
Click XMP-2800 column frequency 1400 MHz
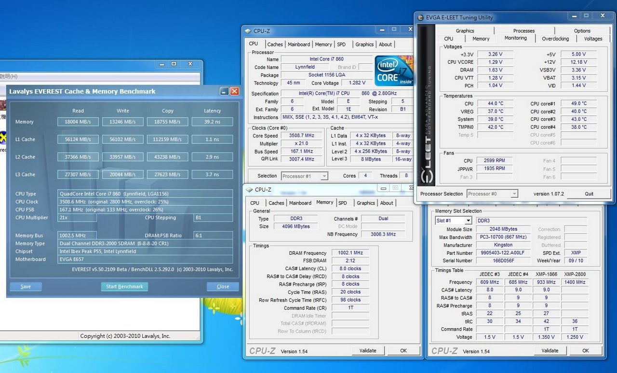[x=575, y=282]
